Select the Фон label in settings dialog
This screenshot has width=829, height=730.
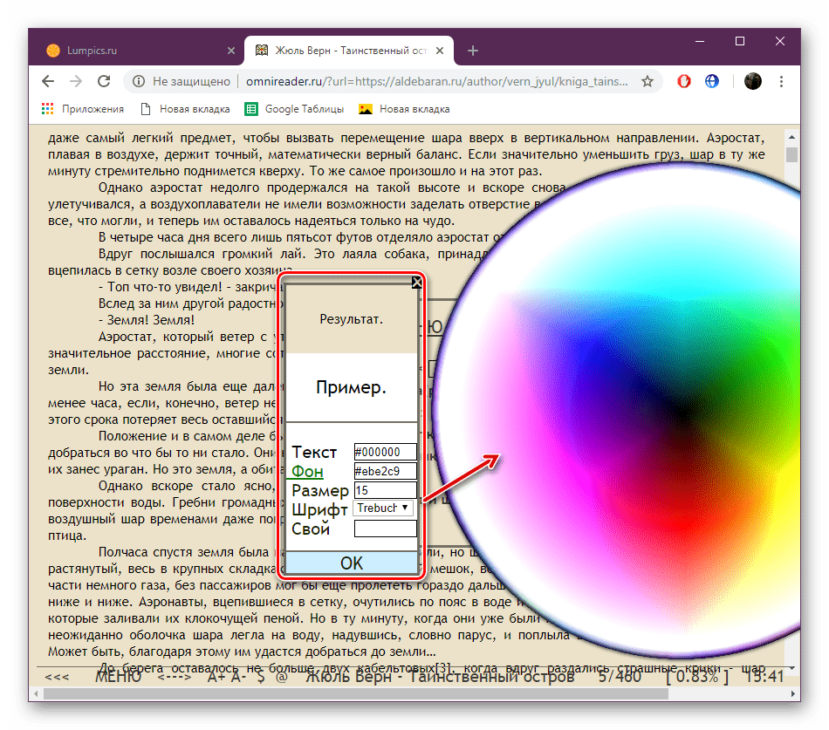coord(307,471)
